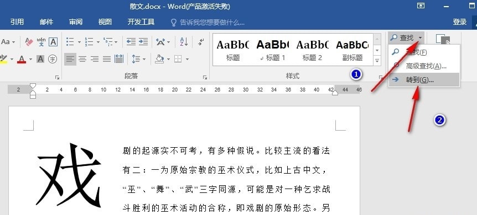Screen dimensions: 477x215
Task: Apply the text highlight color pen
Action: pyautogui.click(x=3, y=59)
